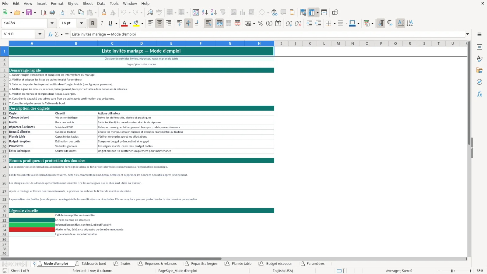This screenshot has width=487, height=274.
Task: Cut the selection with scissors icon
Action: coord(72,12)
